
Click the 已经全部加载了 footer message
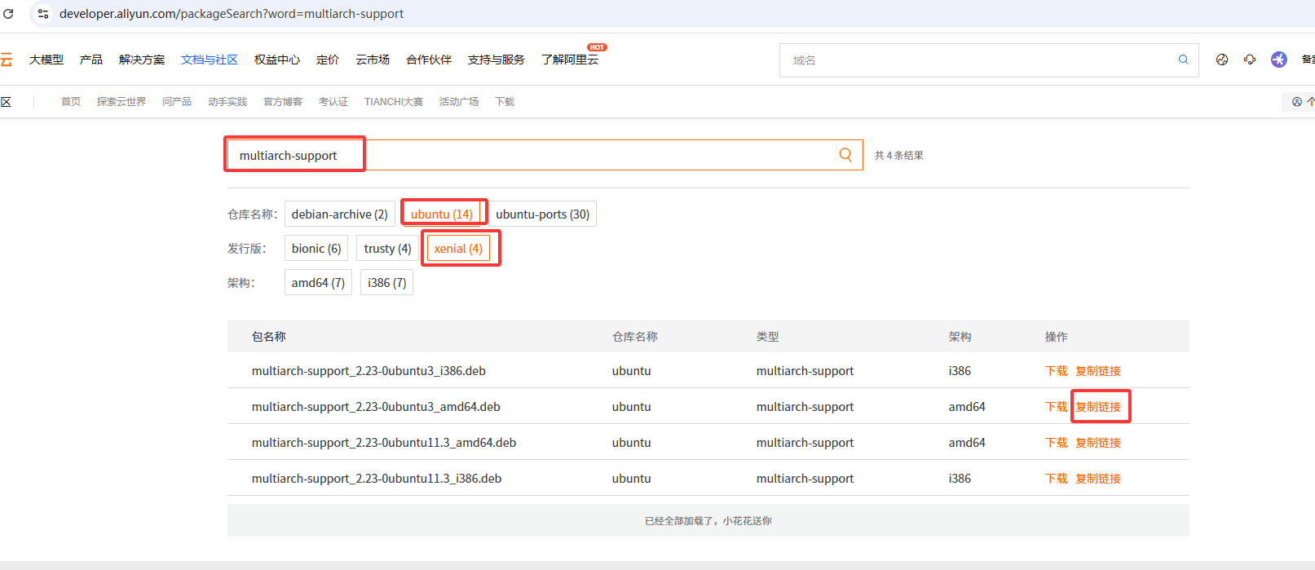(x=708, y=520)
